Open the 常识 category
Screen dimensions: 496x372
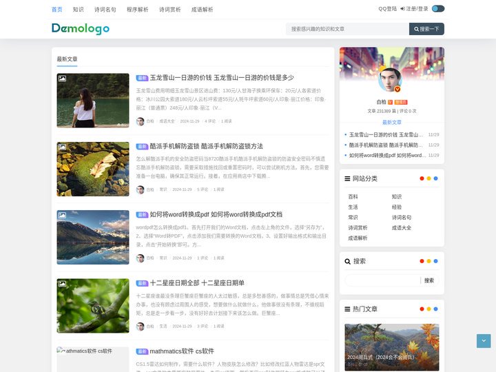(353, 217)
